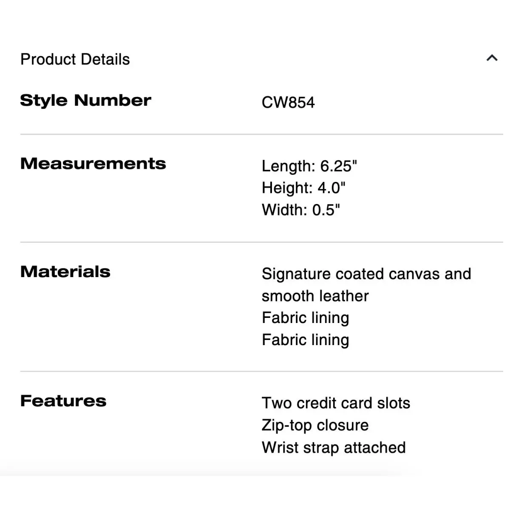Click the divider below Measurements
This screenshot has width=510, height=510.
262,242
